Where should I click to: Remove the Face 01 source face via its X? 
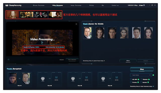17,73
